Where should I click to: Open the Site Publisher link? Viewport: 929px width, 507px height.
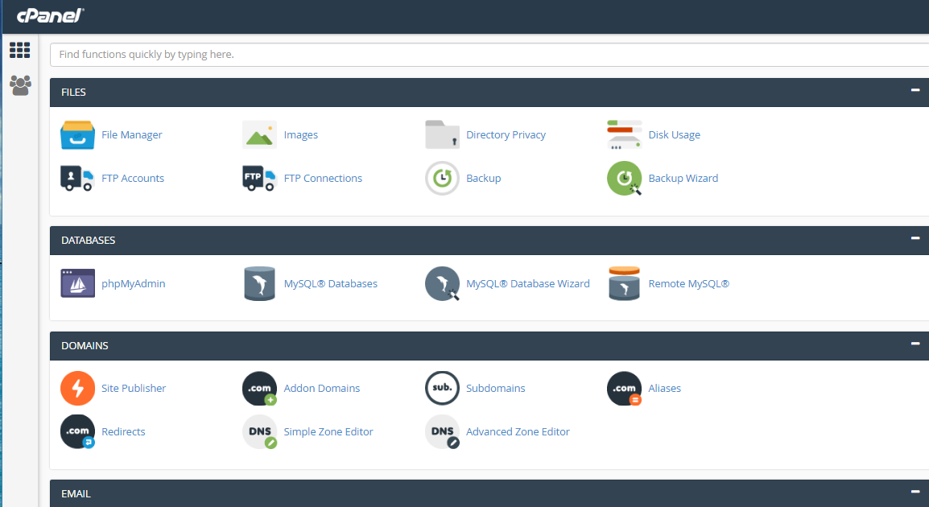point(134,388)
